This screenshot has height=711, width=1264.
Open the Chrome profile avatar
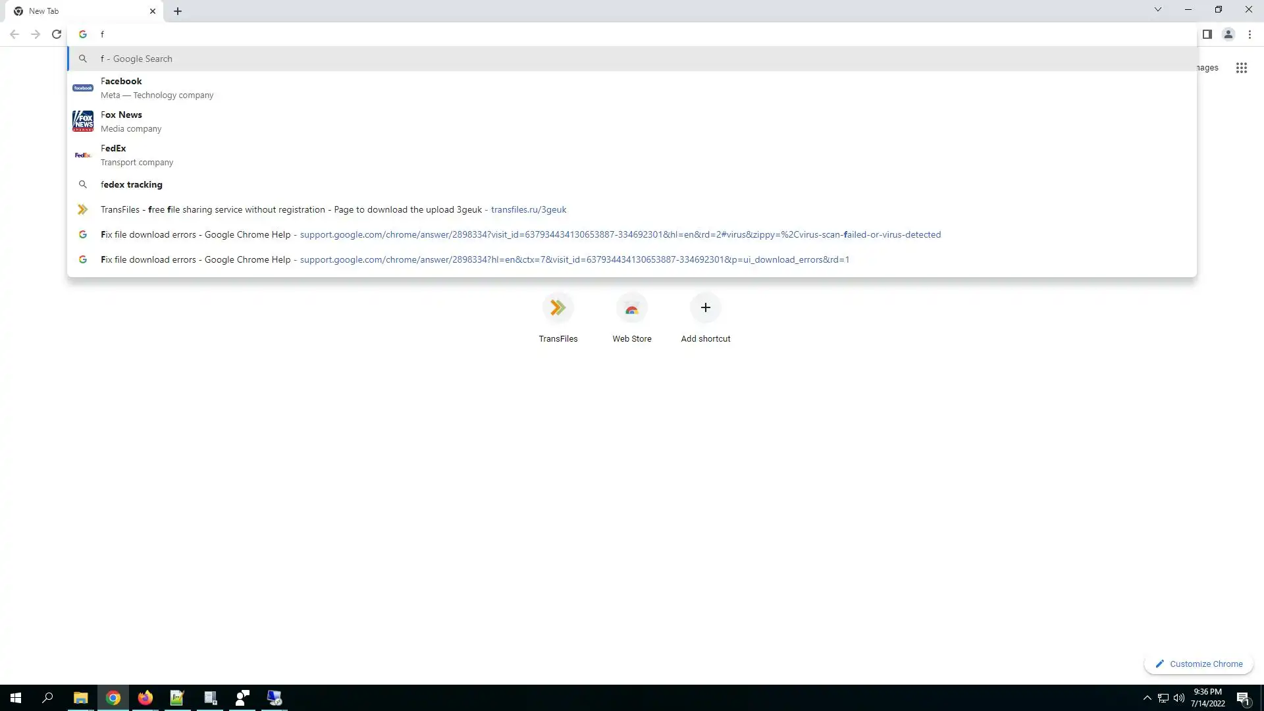click(1228, 34)
